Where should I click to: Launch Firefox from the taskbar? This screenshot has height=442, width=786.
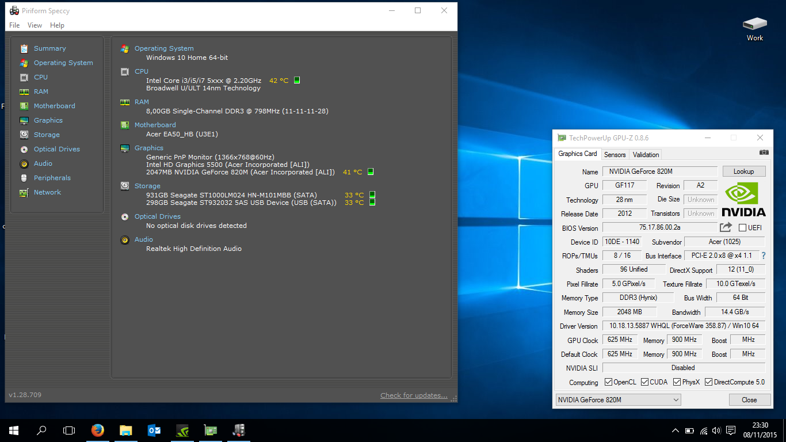click(98, 430)
